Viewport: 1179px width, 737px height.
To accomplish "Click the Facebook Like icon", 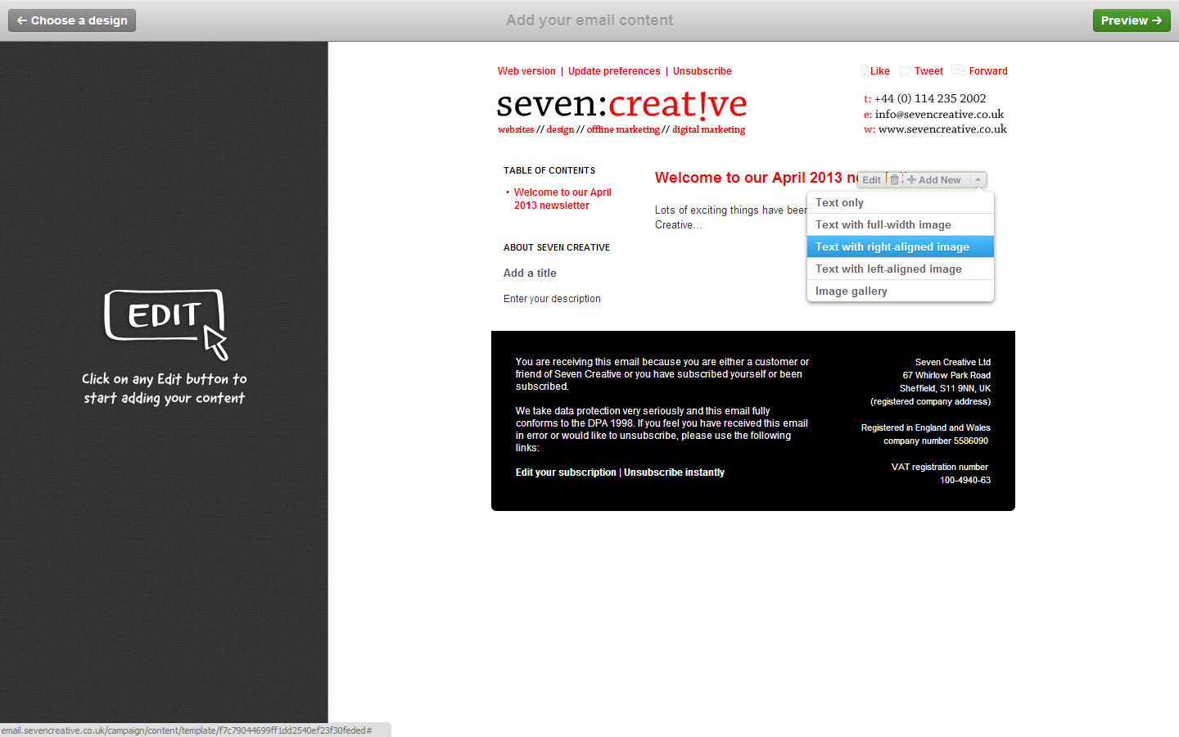I will [865, 71].
